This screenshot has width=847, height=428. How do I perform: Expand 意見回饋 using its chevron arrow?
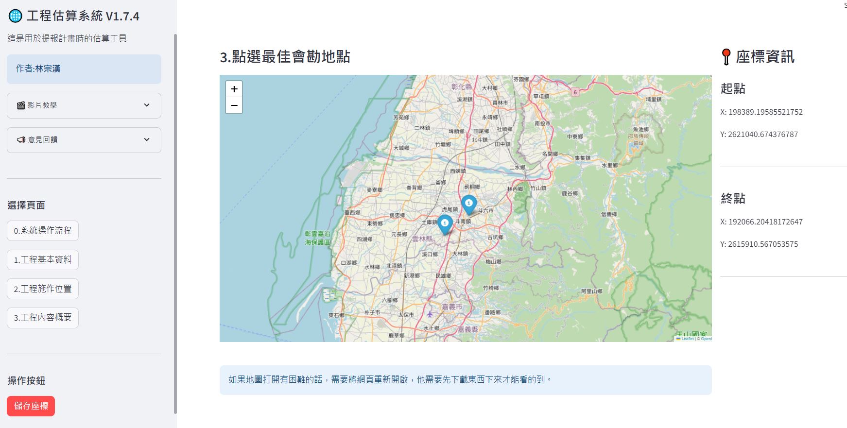point(147,140)
